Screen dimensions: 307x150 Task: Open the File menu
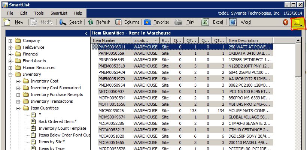point(10,13)
